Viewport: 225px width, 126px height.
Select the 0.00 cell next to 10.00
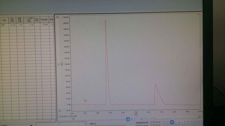click(20, 25)
